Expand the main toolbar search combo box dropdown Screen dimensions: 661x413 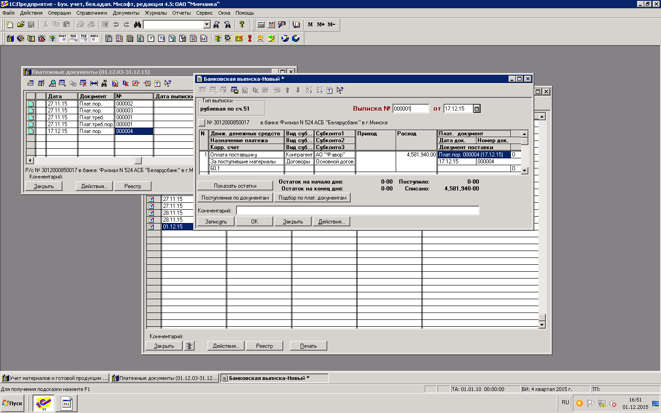(x=207, y=24)
